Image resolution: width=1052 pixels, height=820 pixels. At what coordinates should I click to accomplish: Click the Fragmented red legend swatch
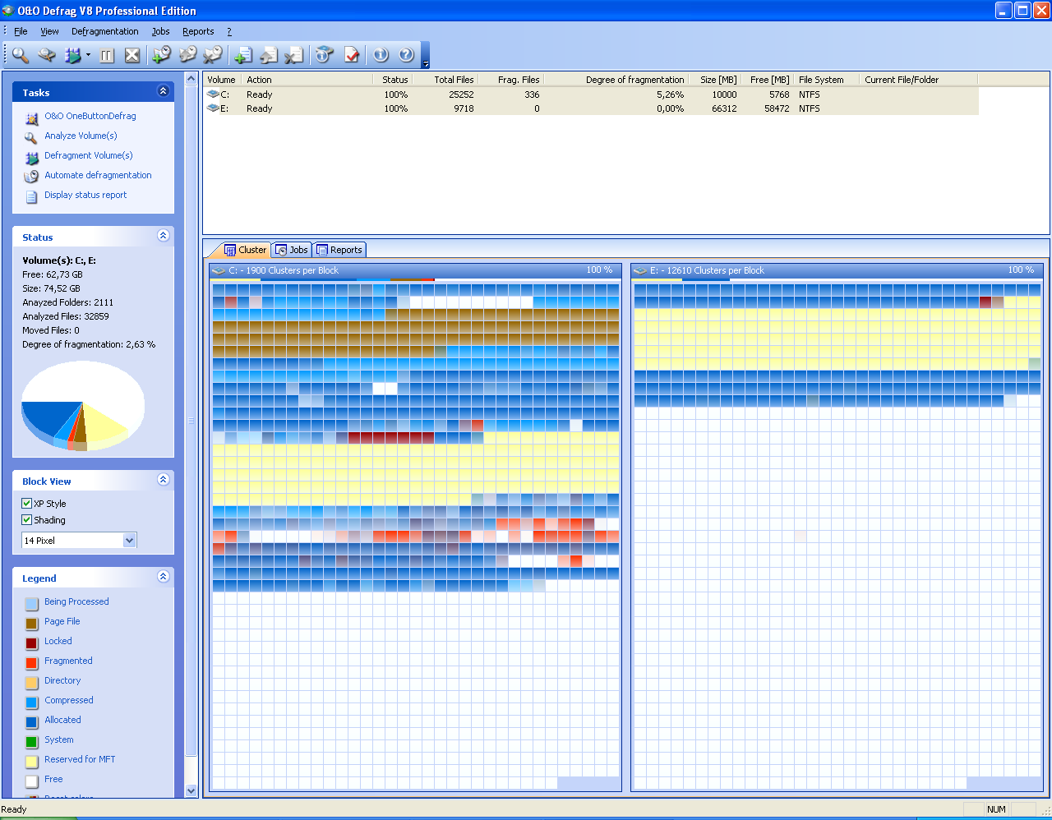(31, 662)
